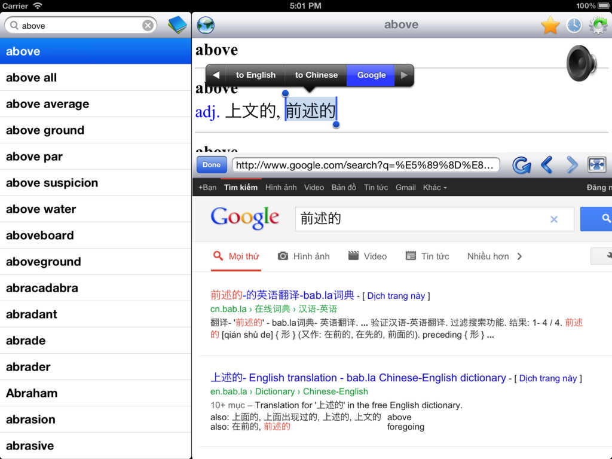Open settings gear icon

(598, 25)
